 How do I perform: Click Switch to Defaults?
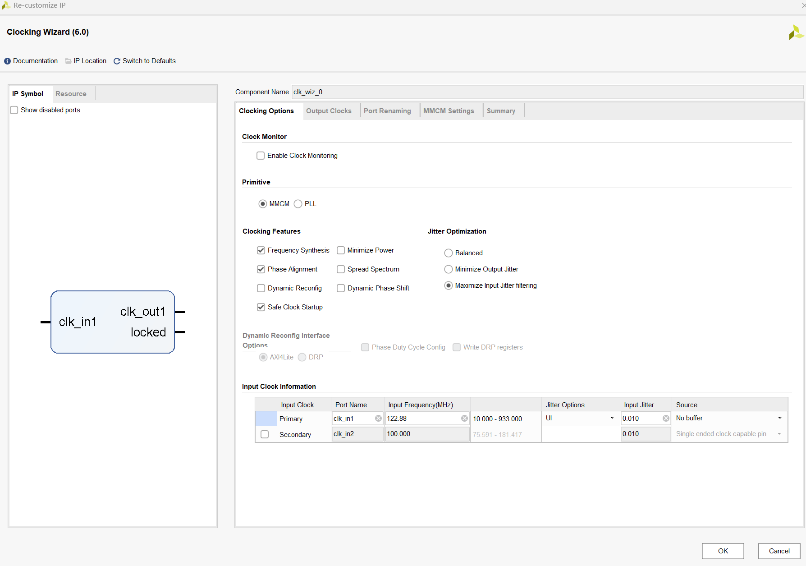point(149,61)
